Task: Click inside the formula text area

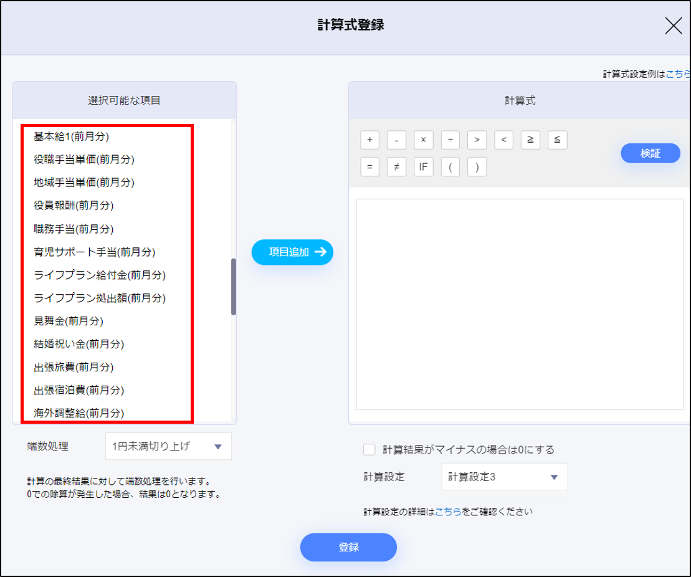Action: coord(519,303)
